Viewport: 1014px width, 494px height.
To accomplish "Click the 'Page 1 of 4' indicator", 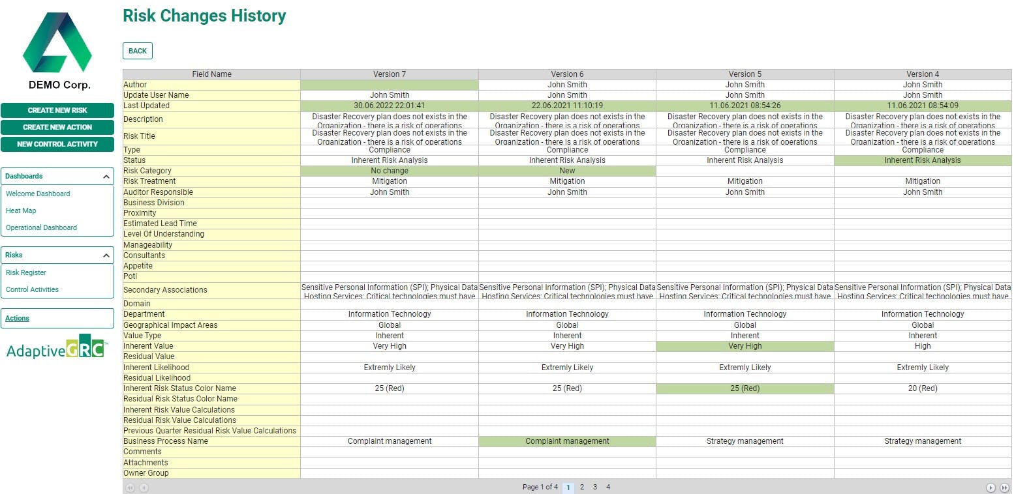I will pyautogui.click(x=540, y=487).
